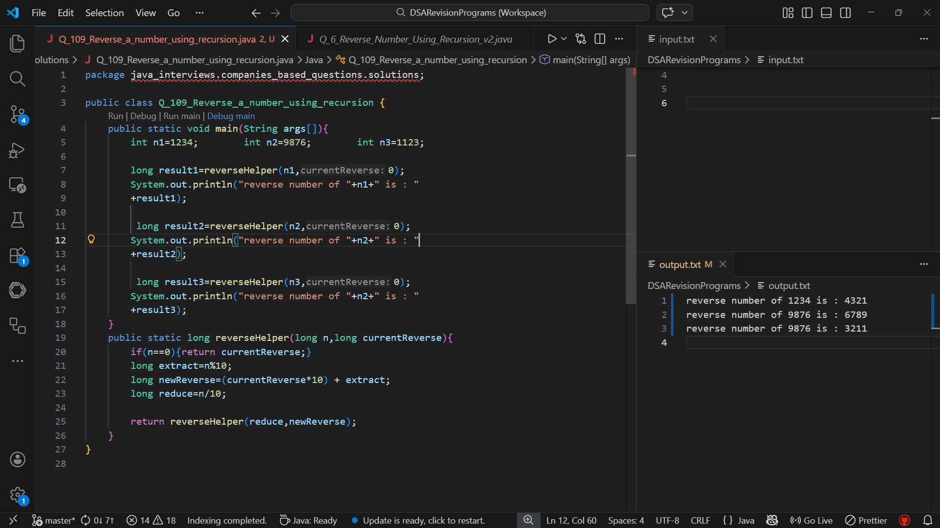
Task: Click the editor vertical scrollbar thumb
Action: point(631,186)
